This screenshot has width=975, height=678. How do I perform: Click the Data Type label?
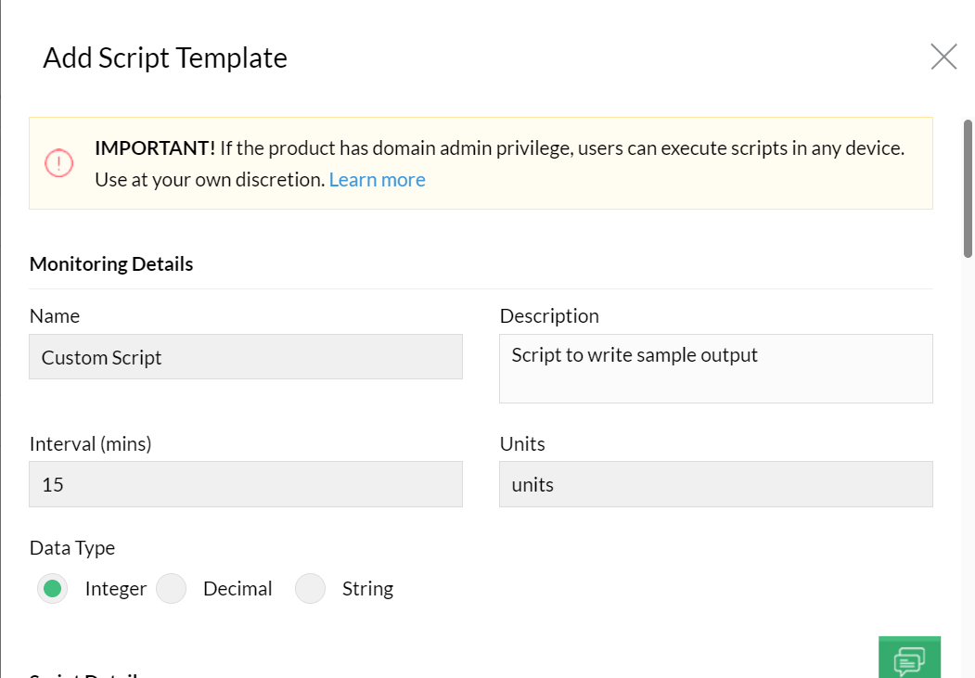click(x=72, y=548)
